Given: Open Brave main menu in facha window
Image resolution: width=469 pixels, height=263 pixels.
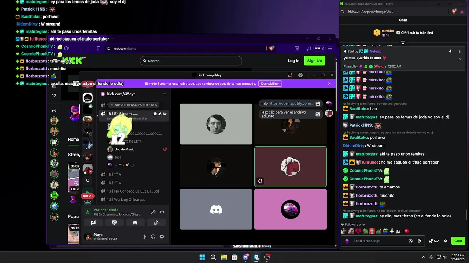Looking at the screenshot, I should tap(330, 48).
